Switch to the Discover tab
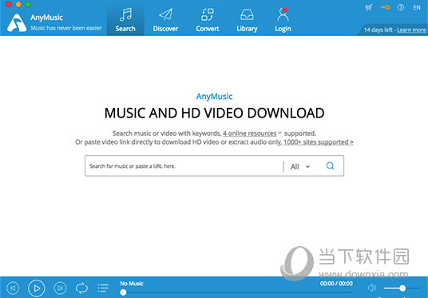The width and height of the screenshot is (428, 298). [x=165, y=20]
